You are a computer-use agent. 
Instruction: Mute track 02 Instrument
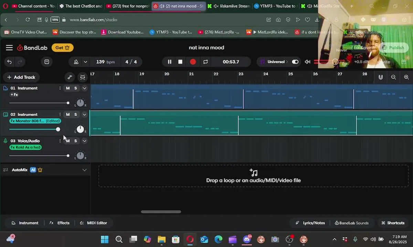(x=68, y=115)
